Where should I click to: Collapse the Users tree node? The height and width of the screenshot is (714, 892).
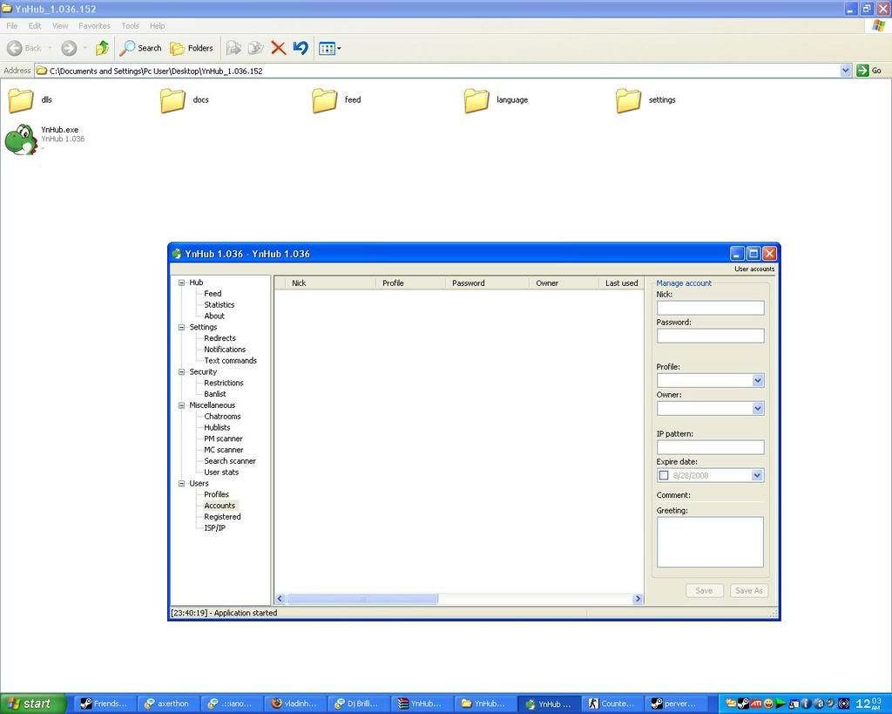tap(181, 483)
